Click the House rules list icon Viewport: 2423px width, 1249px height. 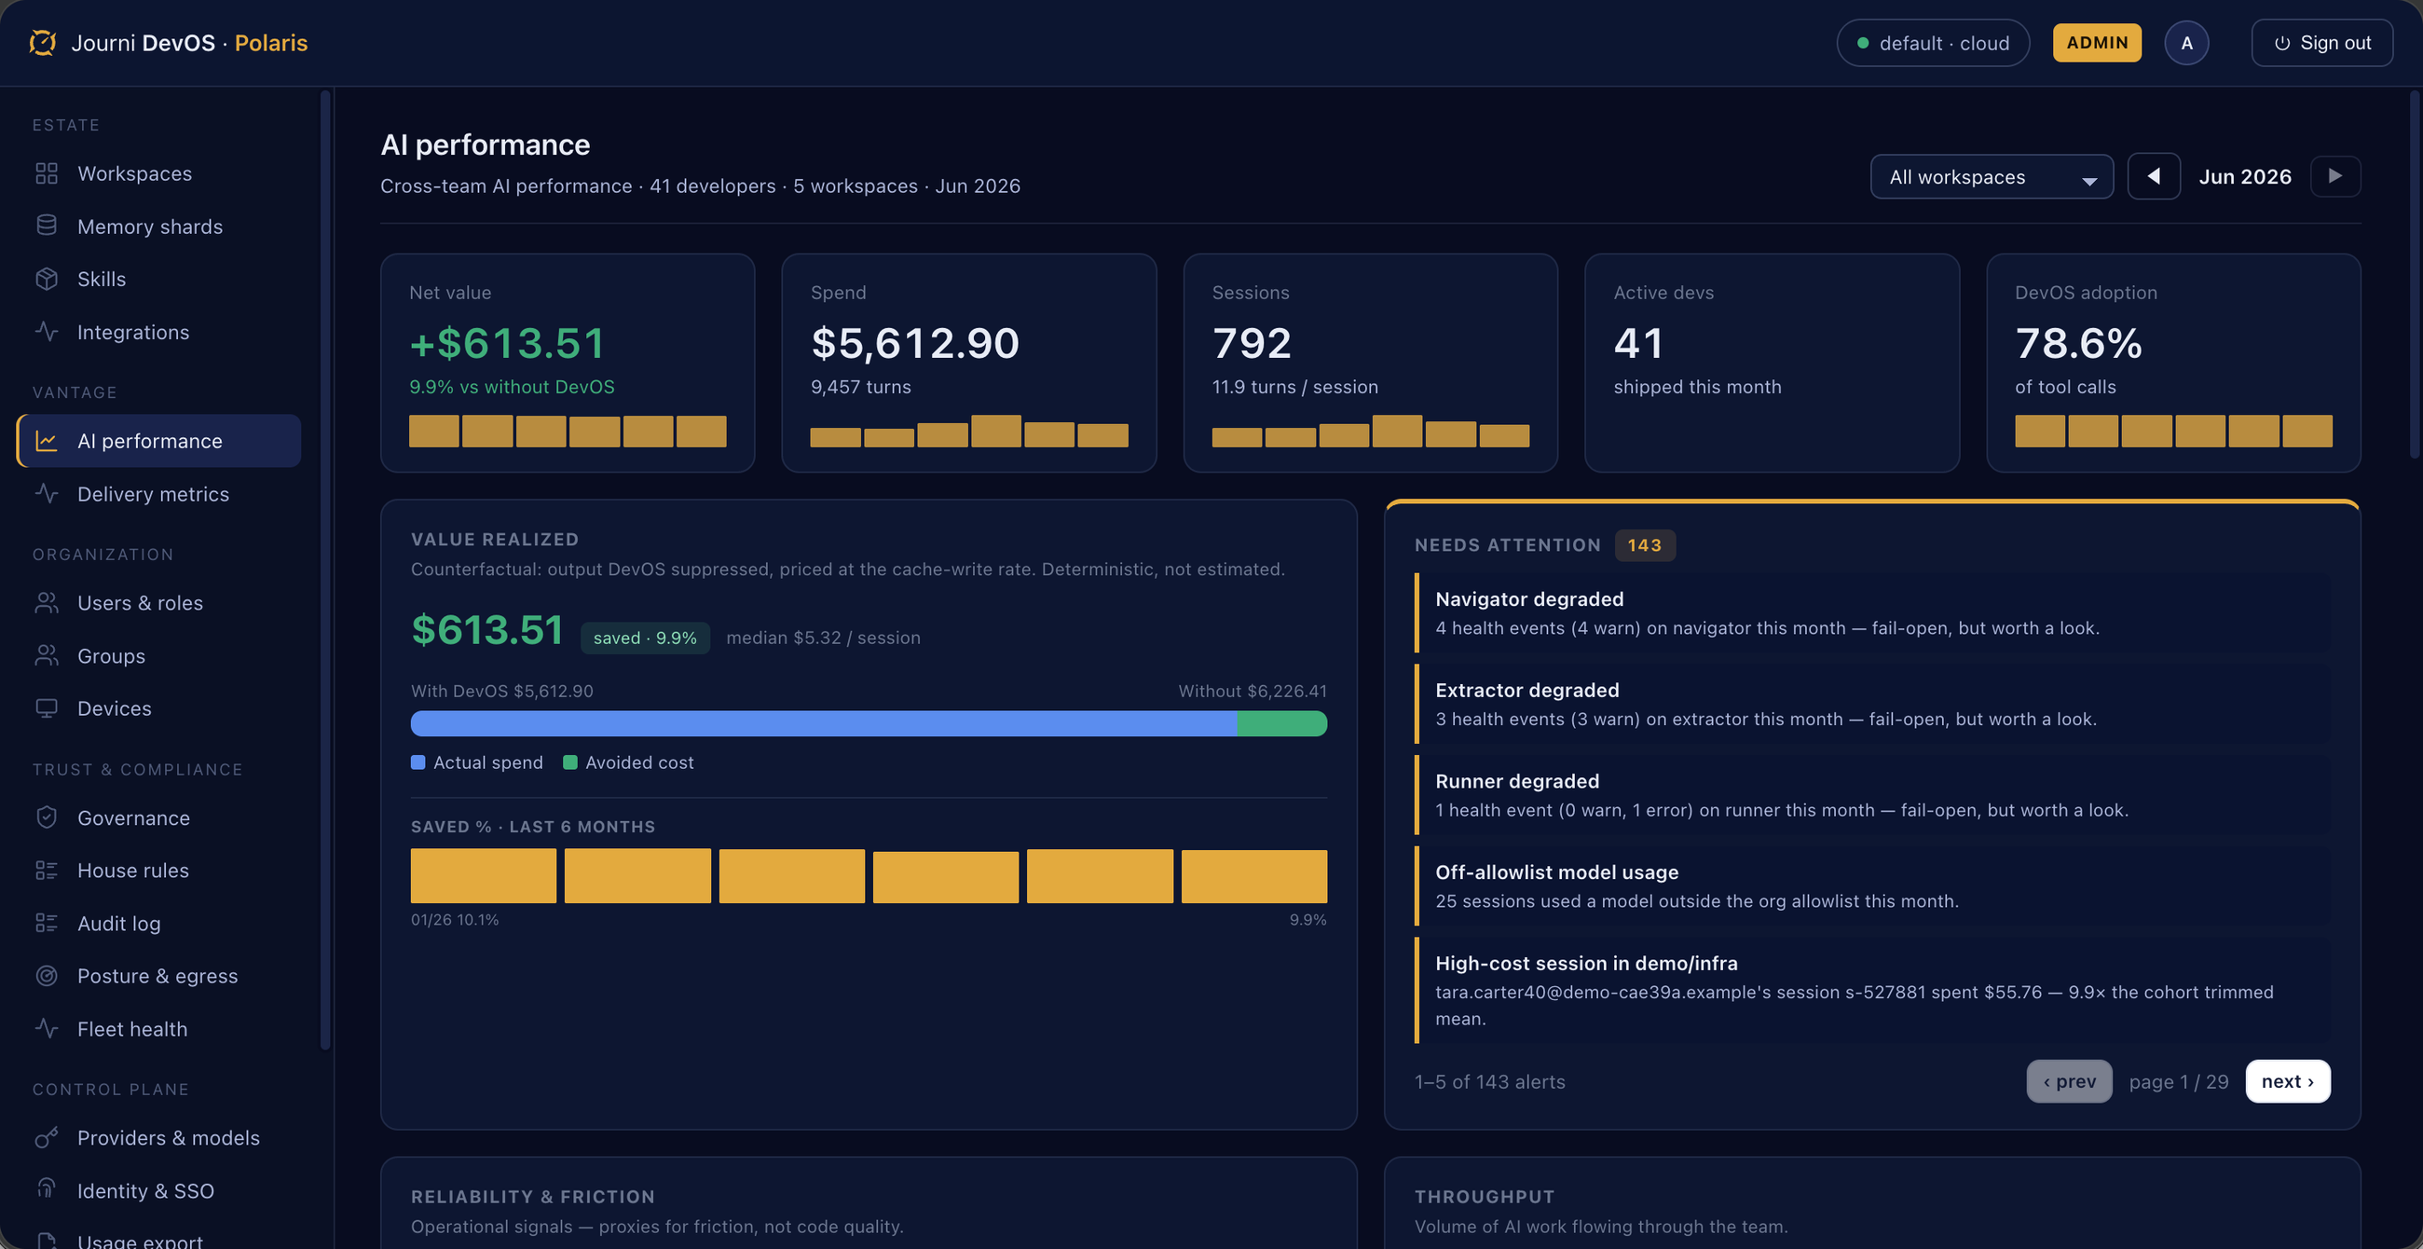pos(46,870)
